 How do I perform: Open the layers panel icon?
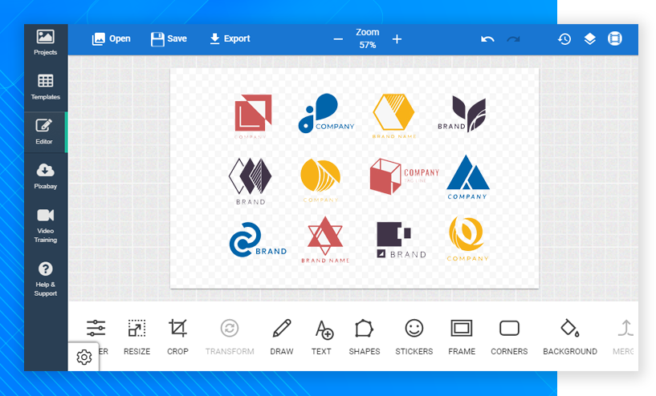[x=589, y=38]
